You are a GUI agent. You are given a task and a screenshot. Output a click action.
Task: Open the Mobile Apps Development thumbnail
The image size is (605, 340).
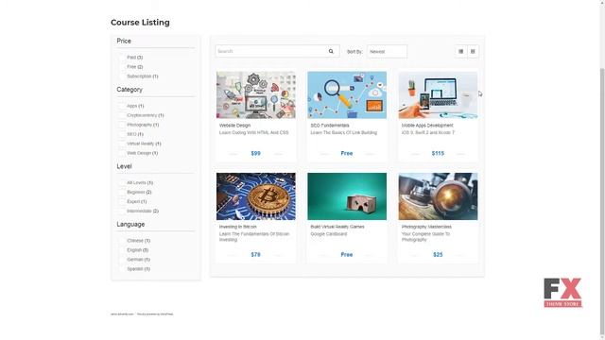pyautogui.click(x=438, y=94)
